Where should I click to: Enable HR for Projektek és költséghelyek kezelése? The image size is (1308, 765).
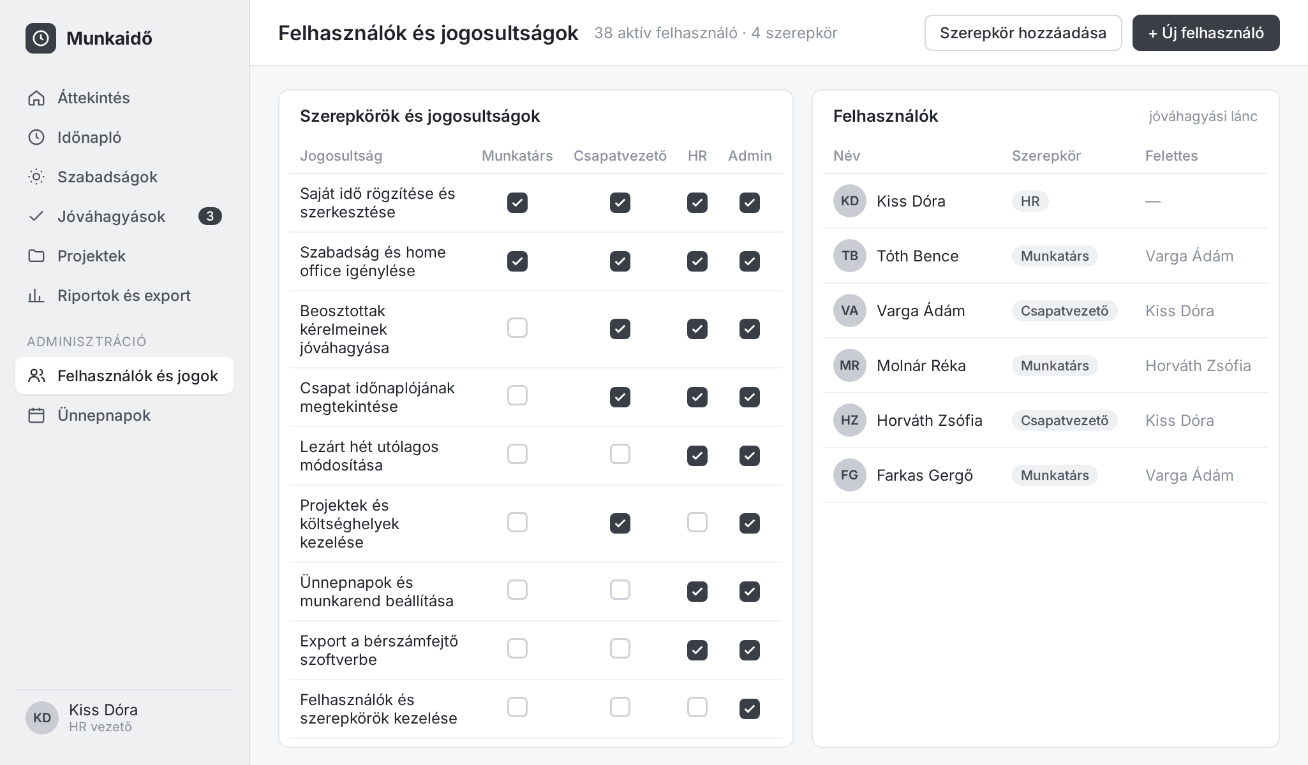(x=697, y=522)
